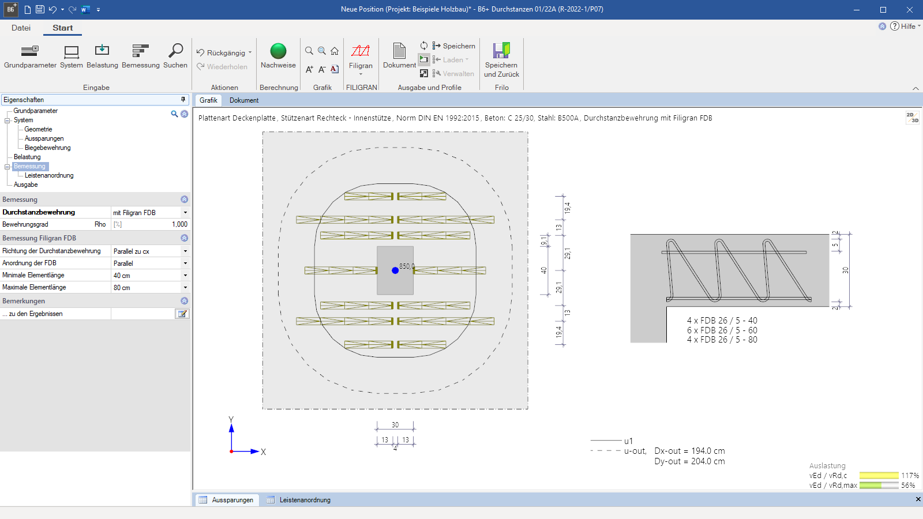Pin the Eigenschaften panel
Viewport: 923px width, 519px height.
pos(183,100)
